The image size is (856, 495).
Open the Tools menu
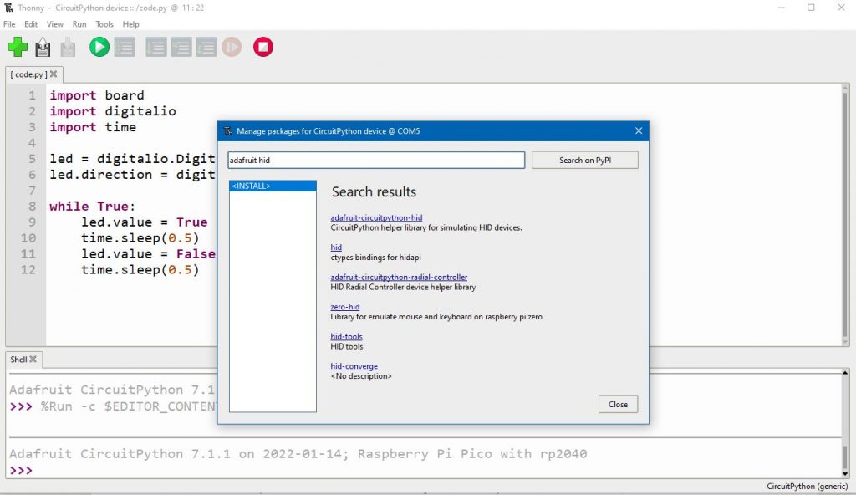pyautogui.click(x=104, y=24)
